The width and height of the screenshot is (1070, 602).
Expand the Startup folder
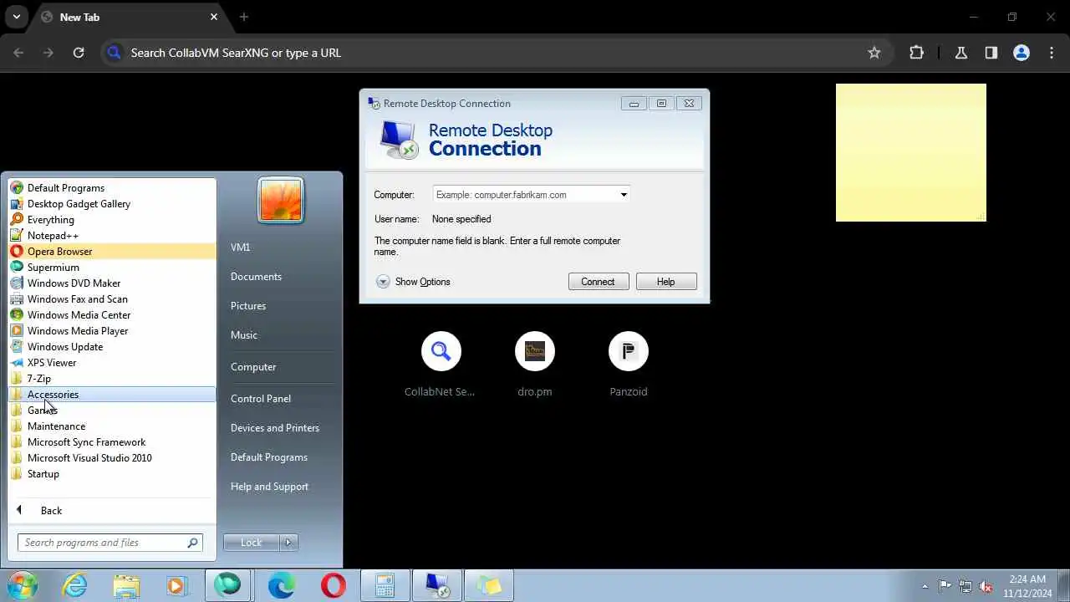pos(112,474)
